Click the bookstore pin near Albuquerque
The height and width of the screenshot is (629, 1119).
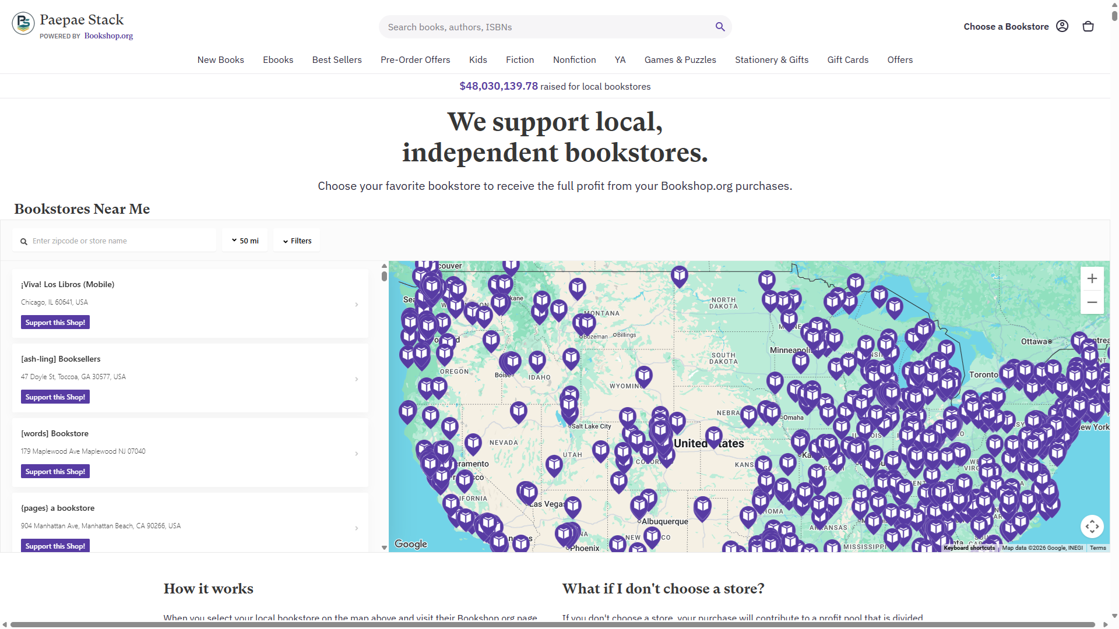point(639,507)
